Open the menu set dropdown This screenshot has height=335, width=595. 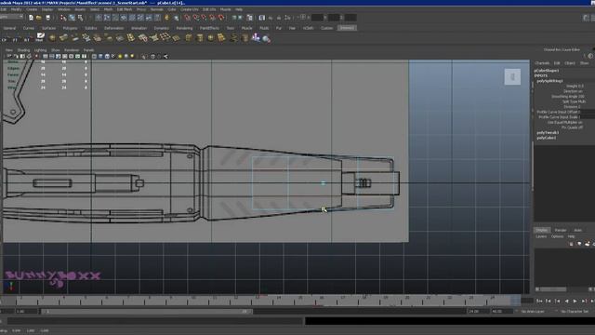(x=11, y=17)
